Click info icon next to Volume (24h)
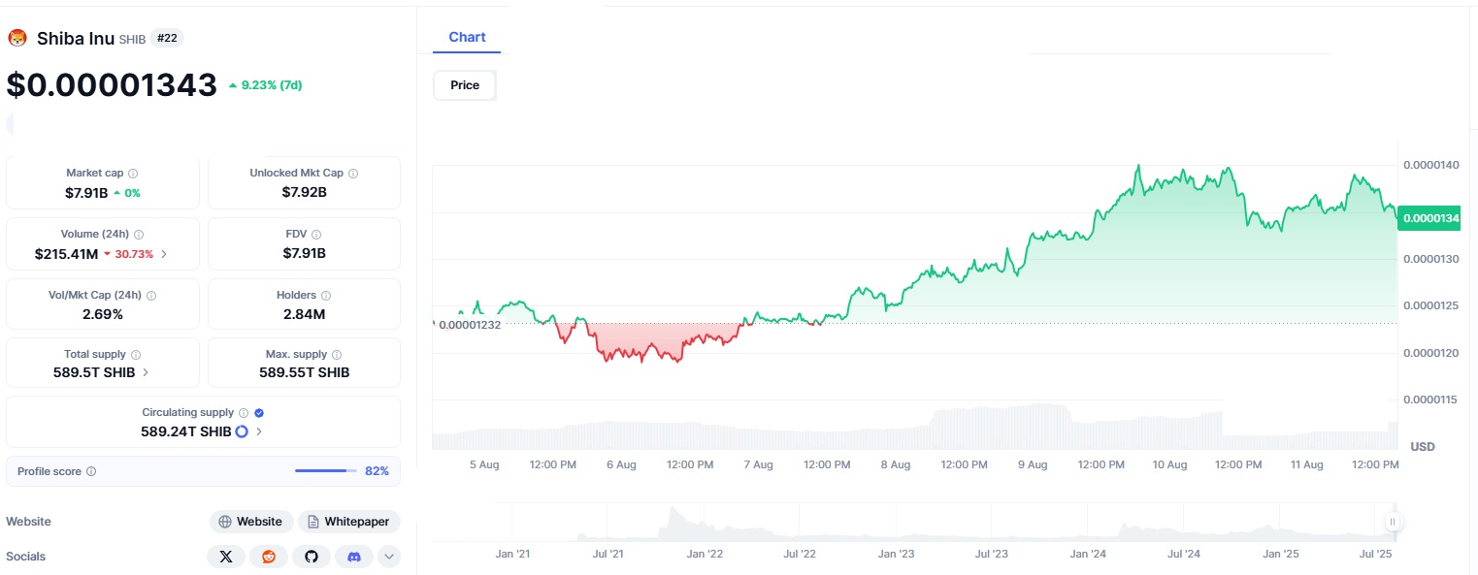Screen dimensions: 1478x575 tap(139, 235)
